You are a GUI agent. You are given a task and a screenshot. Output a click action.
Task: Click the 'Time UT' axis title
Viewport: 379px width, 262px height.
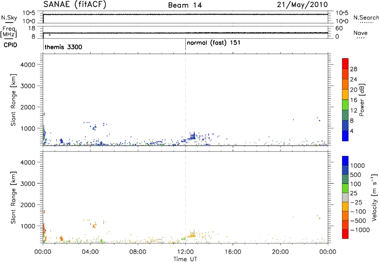point(185,259)
